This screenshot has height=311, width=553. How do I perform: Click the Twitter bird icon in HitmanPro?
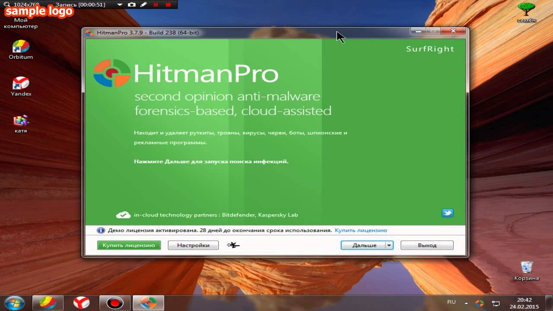(x=448, y=213)
